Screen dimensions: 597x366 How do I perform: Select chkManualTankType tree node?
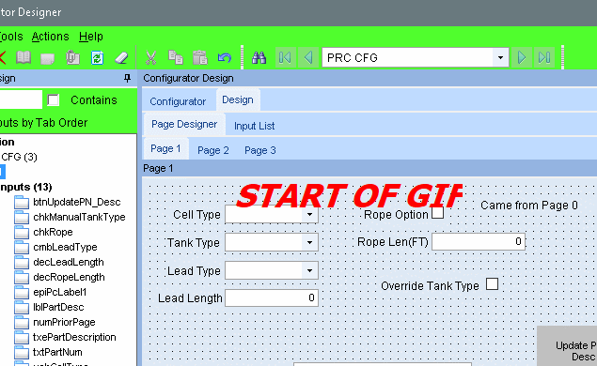(79, 217)
